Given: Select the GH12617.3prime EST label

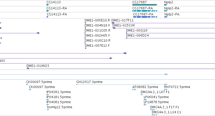Looking at the screenshot, I should (x=89, y=82).
